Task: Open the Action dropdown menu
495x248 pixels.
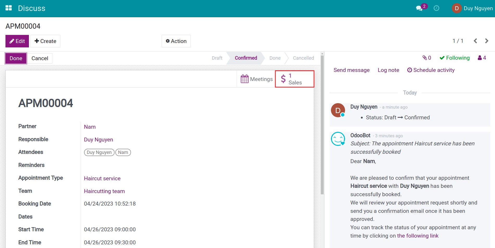Action: (176, 41)
